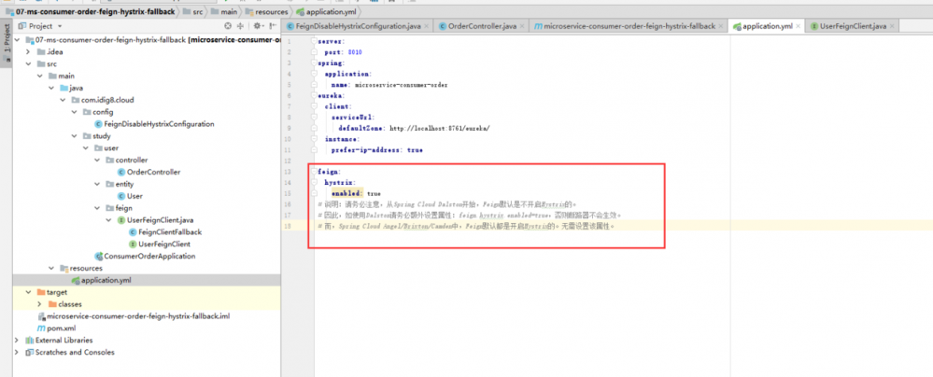Select the microservice-consumer-order-feign-hystrix-fallback.iml file

pyautogui.click(x=134, y=316)
